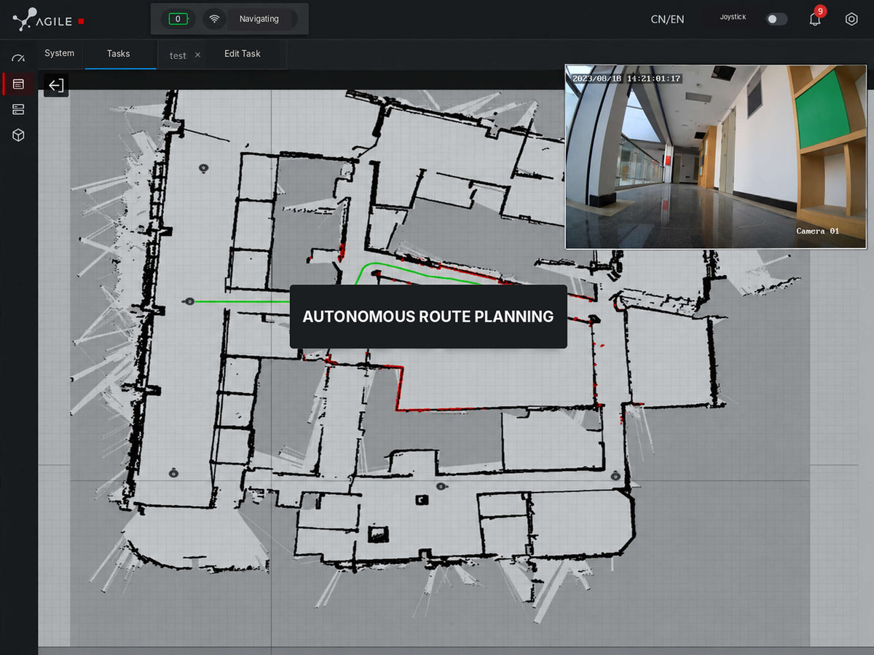Open the dashboard speedometer sidebar icon

tap(19, 58)
